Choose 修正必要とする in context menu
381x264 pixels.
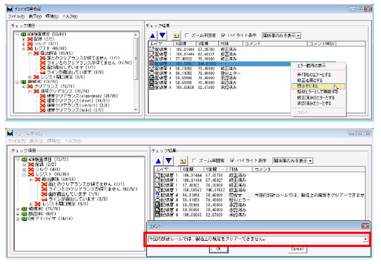(x=318, y=80)
